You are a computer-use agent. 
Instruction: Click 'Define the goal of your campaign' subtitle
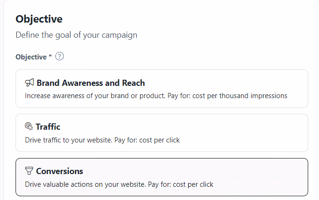pos(77,35)
